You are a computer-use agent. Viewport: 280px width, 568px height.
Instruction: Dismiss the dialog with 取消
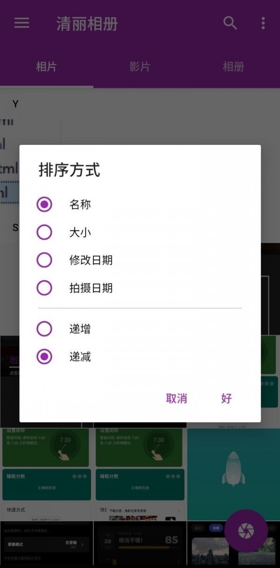[x=176, y=398]
